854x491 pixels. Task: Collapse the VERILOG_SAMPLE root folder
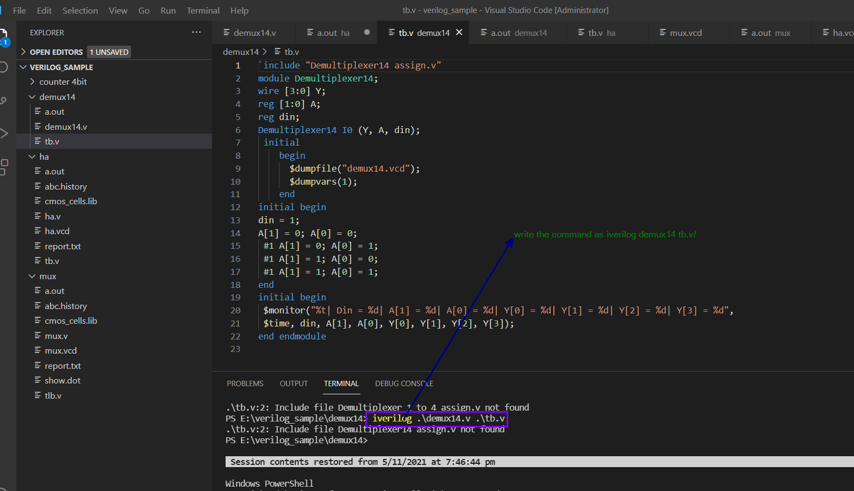pyautogui.click(x=23, y=67)
